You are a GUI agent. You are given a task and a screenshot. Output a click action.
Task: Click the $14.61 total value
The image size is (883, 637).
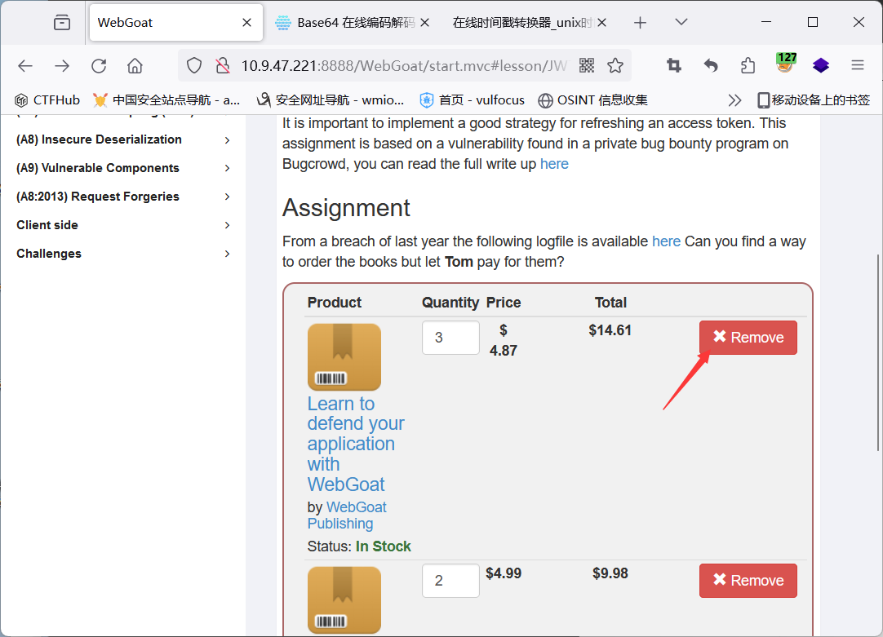[610, 330]
